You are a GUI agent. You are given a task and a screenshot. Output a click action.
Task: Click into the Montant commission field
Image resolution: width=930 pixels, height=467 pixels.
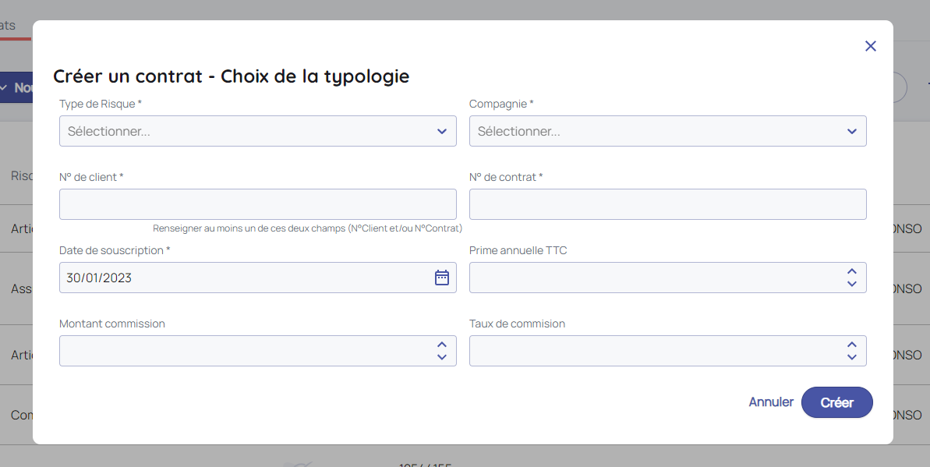(242, 351)
